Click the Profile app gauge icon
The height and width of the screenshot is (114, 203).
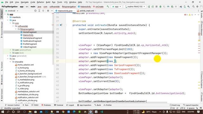coord(168,7)
